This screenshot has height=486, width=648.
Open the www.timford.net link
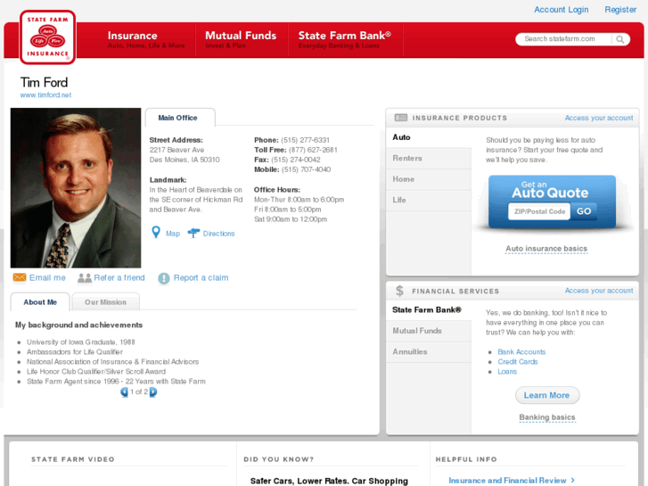click(45, 95)
